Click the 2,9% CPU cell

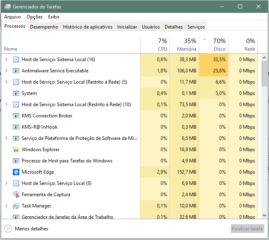pos(155,172)
